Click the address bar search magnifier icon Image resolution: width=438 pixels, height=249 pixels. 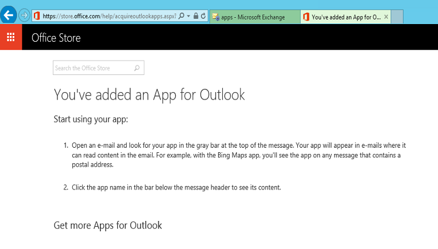tap(181, 16)
